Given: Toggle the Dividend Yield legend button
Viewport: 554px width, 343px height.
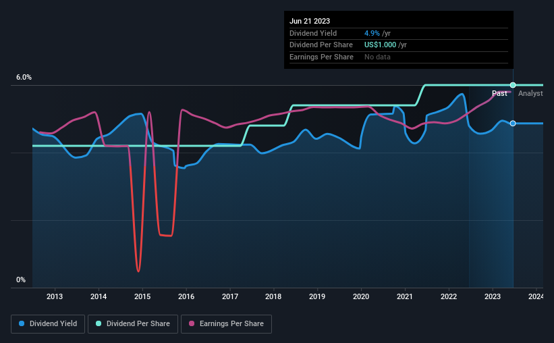Looking at the screenshot, I should tap(48, 324).
